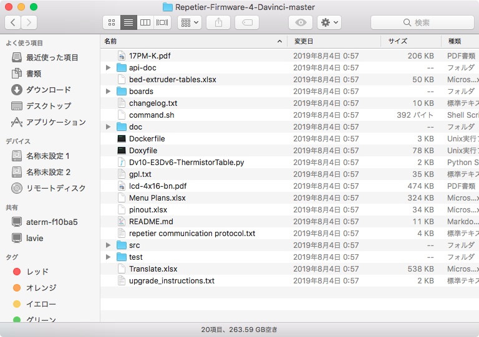
Task: Open the arrange-by dropdown
Action: (189, 22)
